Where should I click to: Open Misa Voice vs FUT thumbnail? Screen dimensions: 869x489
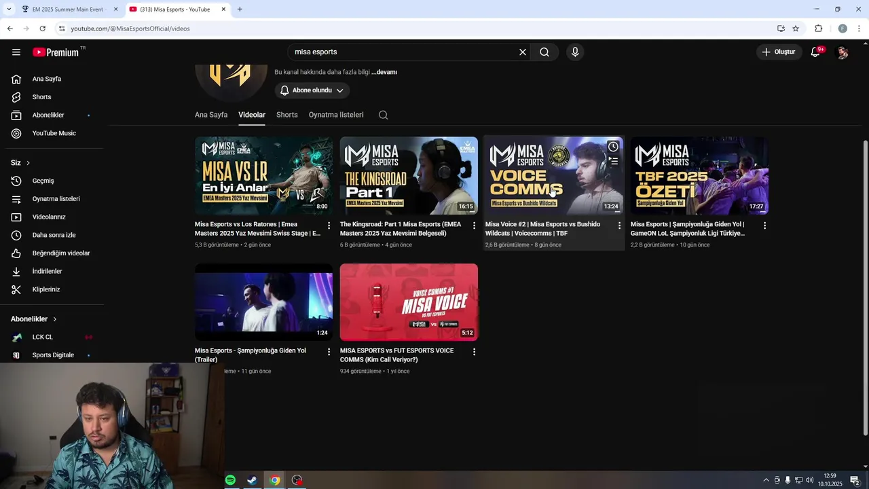point(409,302)
